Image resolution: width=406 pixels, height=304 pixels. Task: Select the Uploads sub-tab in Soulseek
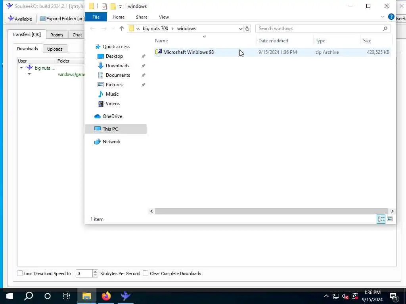tap(55, 49)
